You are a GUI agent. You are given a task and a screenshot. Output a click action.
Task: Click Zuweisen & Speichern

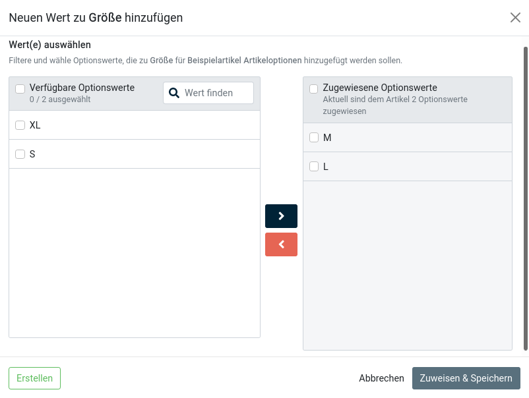pyautogui.click(x=466, y=378)
